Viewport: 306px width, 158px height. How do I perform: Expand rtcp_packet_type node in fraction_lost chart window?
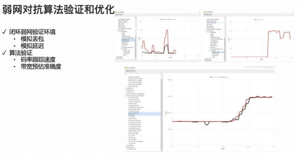tap(209, 49)
